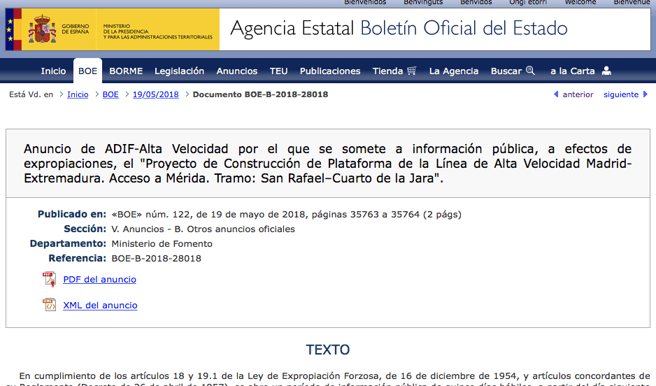The image size is (656, 386).
Task: Select the Welcome language link
Action: 580,3
